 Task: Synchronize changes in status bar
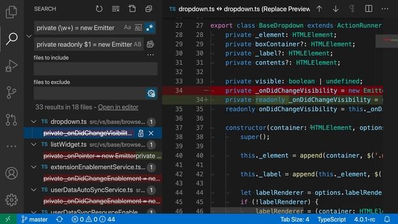point(60,219)
